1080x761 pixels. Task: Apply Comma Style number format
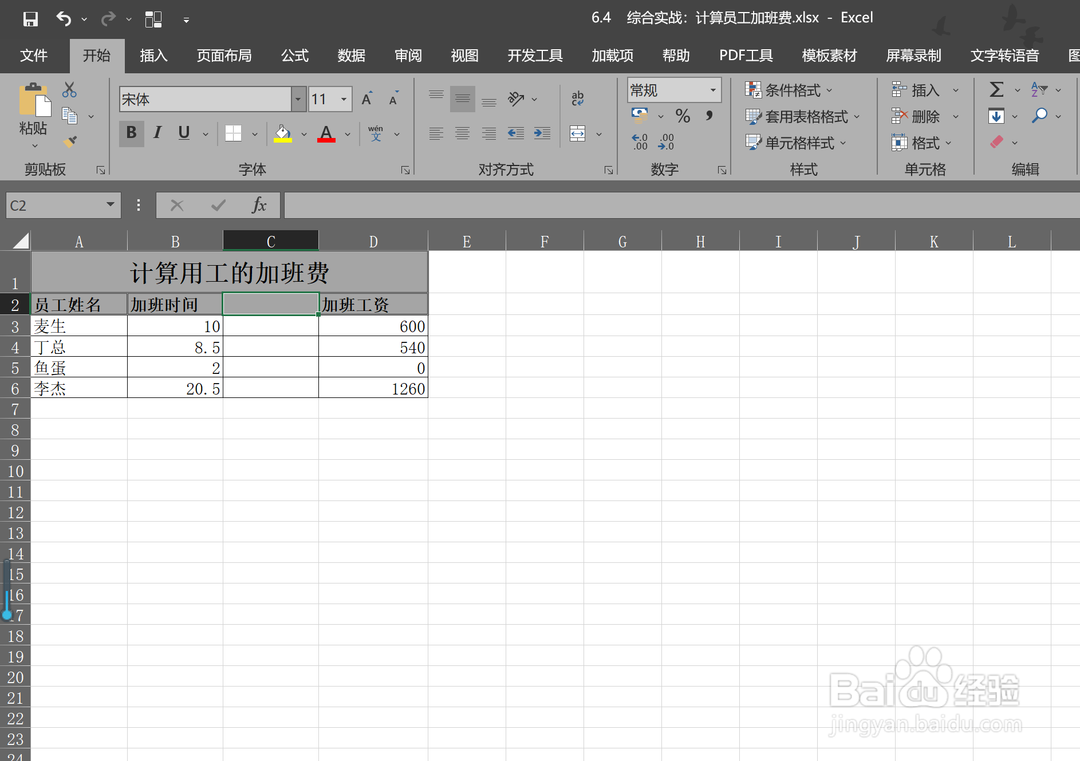pos(709,116)
